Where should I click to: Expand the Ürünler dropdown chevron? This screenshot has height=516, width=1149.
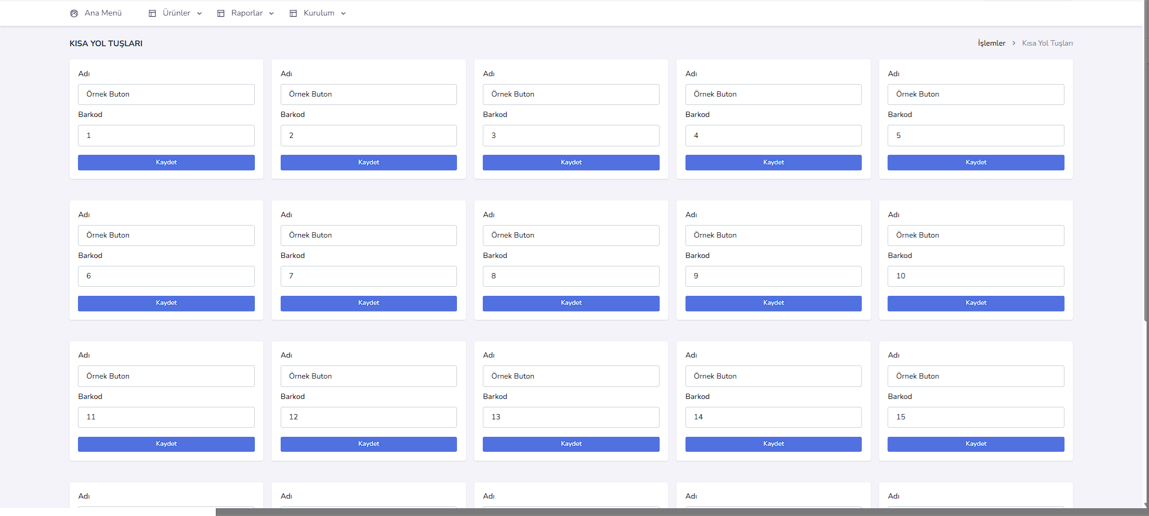coord(200,13)
